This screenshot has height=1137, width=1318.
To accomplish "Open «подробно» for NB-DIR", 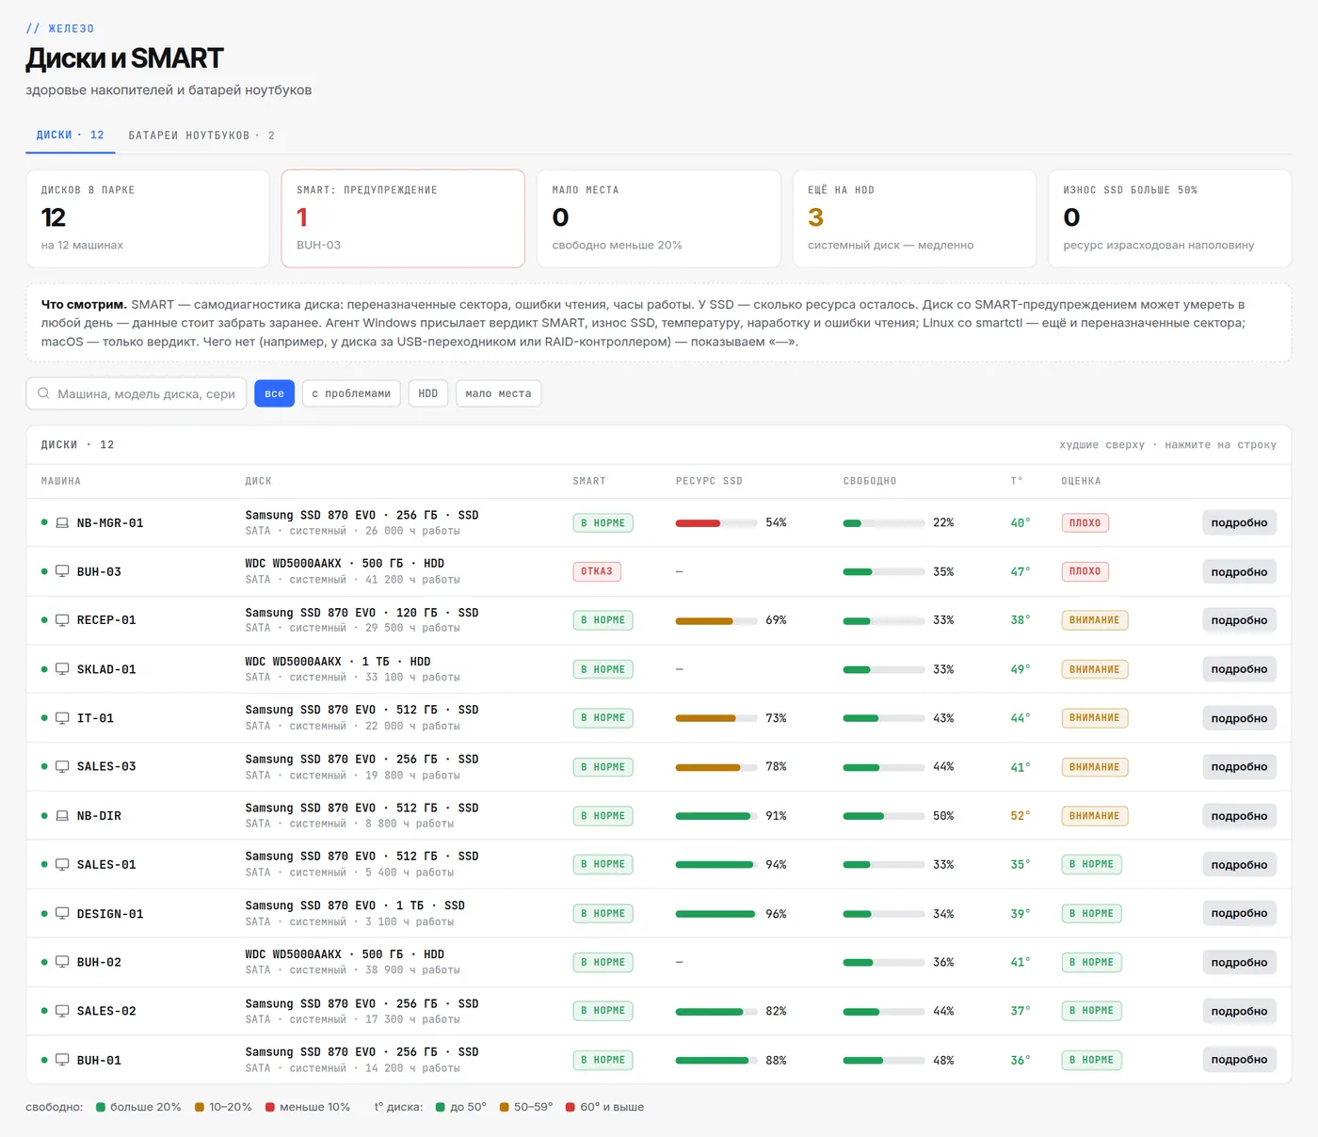I will [x=1239, y=816].
